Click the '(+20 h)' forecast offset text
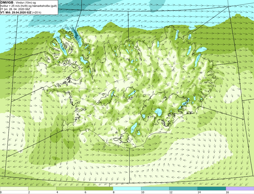 [37, 12]
